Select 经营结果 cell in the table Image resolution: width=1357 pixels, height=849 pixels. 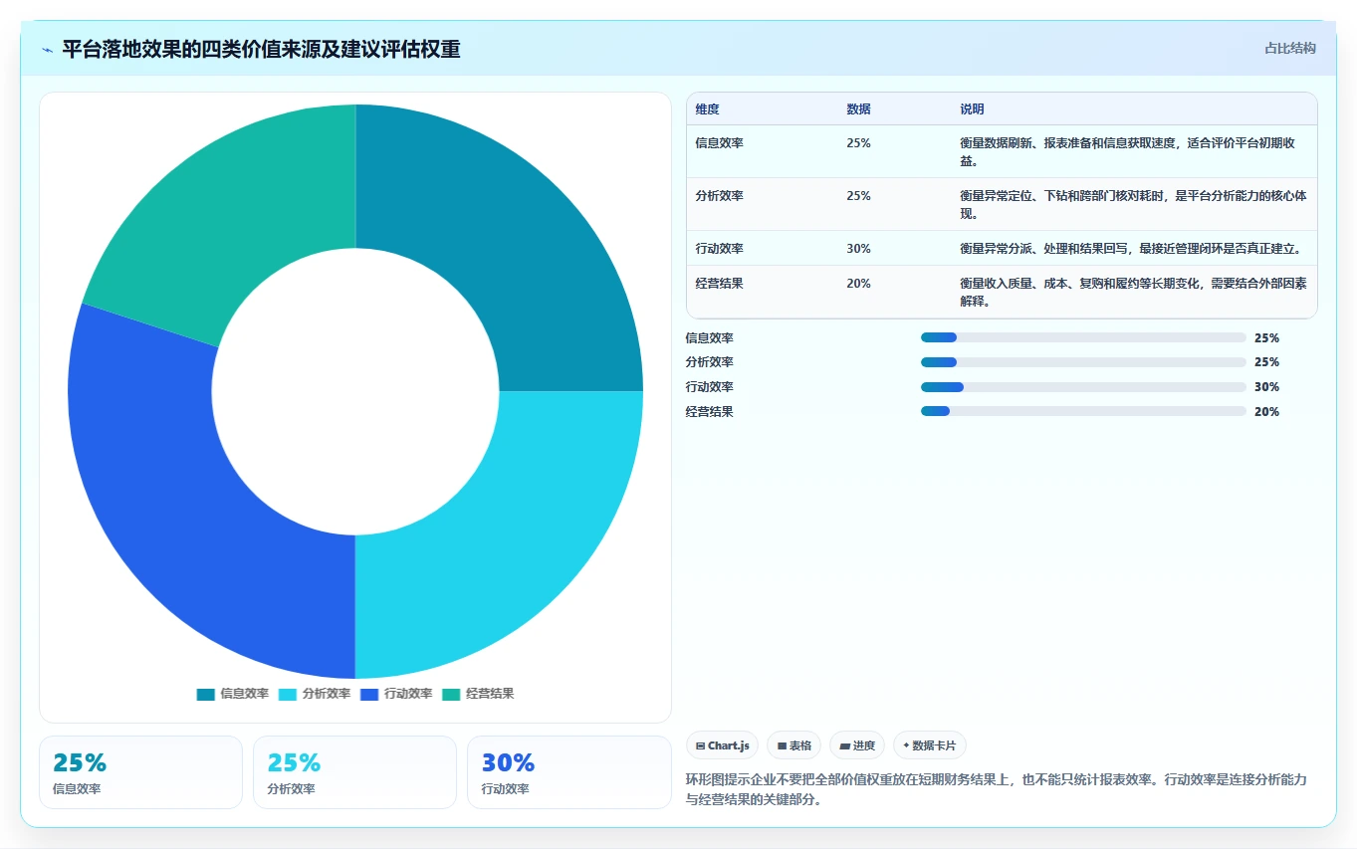click(720, 284)
